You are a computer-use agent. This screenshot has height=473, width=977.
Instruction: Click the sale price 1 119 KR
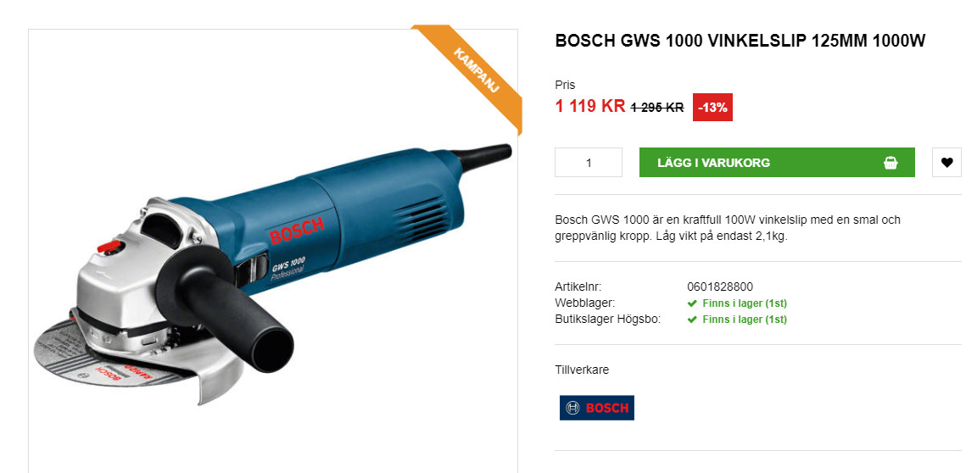click(x=590, y=107)
